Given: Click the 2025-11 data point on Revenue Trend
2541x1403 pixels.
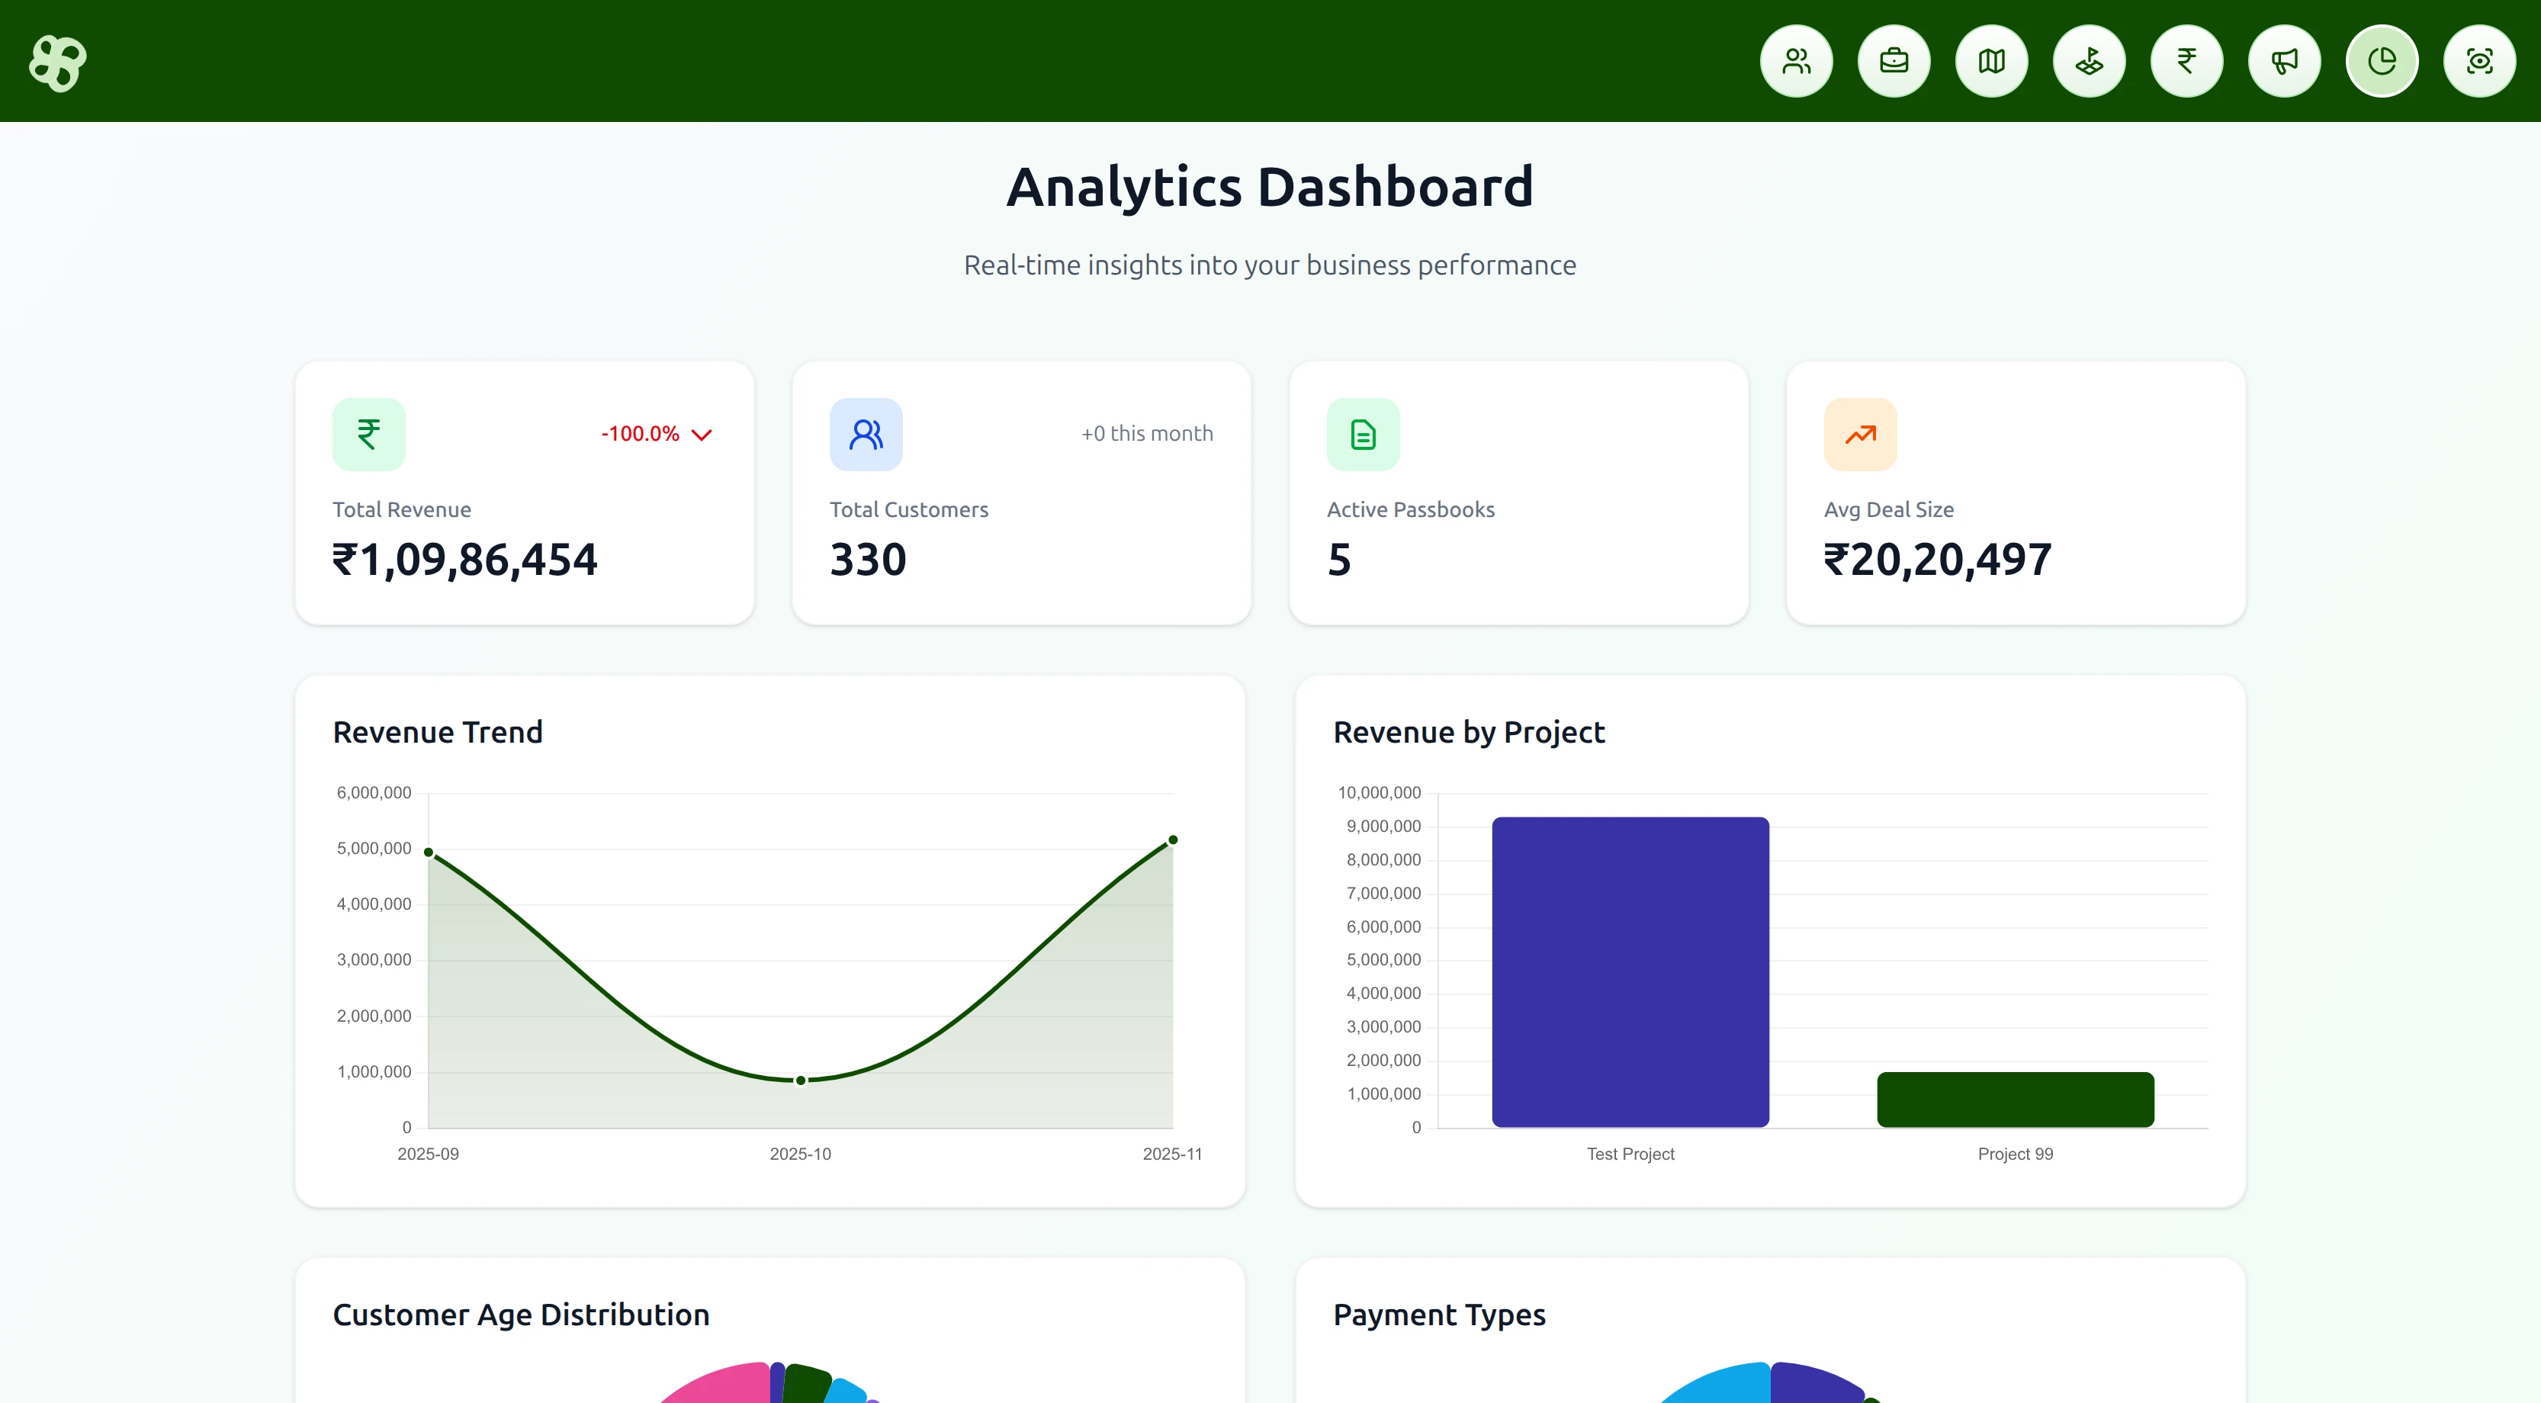Looking at the screenshot, I should 1172,839.
